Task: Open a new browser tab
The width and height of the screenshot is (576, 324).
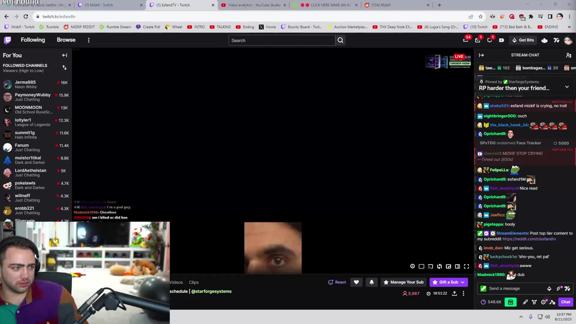Action: (x=439, y=5)
